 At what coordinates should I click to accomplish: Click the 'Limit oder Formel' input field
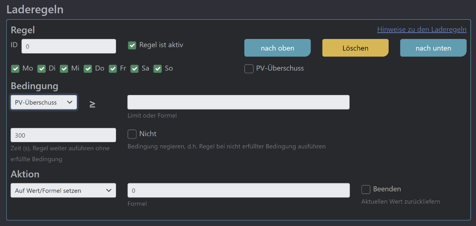tap(238, 102)
